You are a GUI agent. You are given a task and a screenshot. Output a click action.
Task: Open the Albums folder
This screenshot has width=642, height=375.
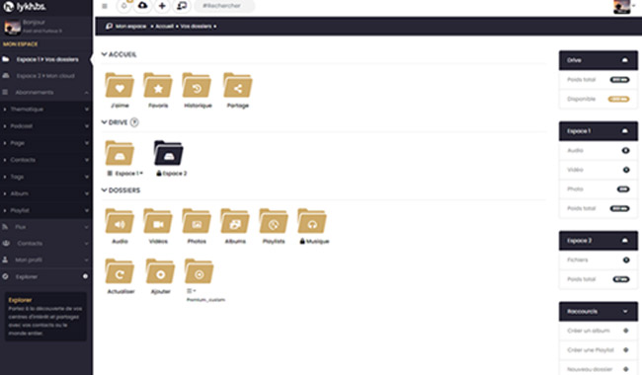click(235, 221)
